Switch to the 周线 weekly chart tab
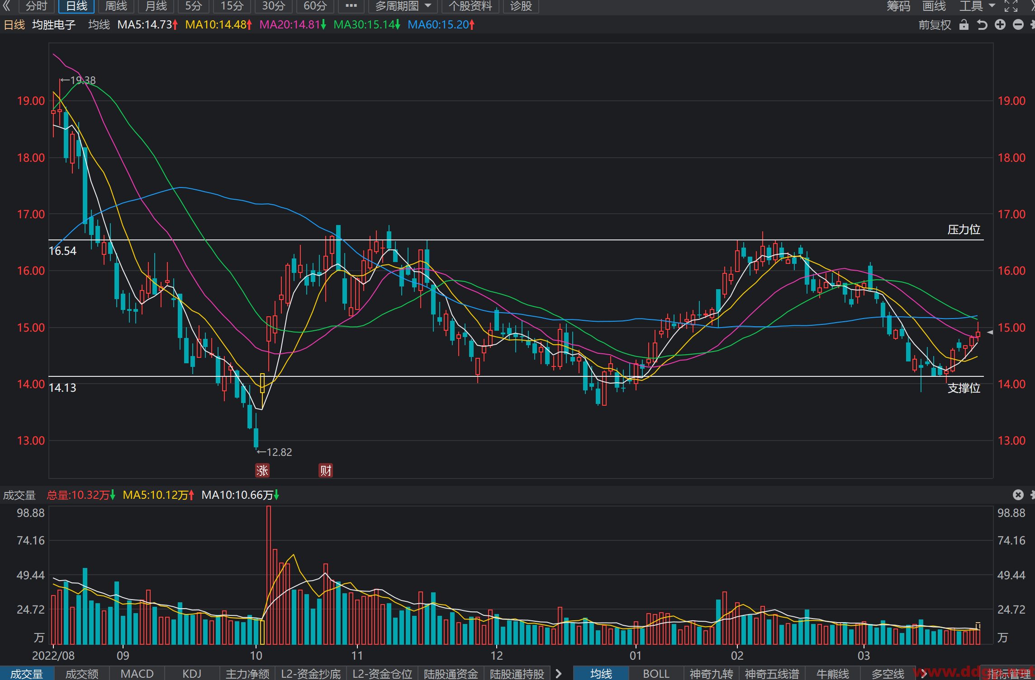The width and height of the screenshot is (1035, 680). pyautogui.click(x=116, y=6)
